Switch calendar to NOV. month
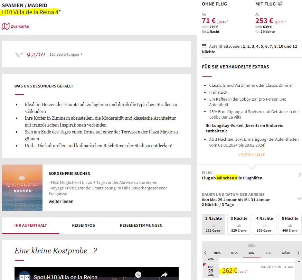Screen dimensions: 302x280 [x=217, y=253]
